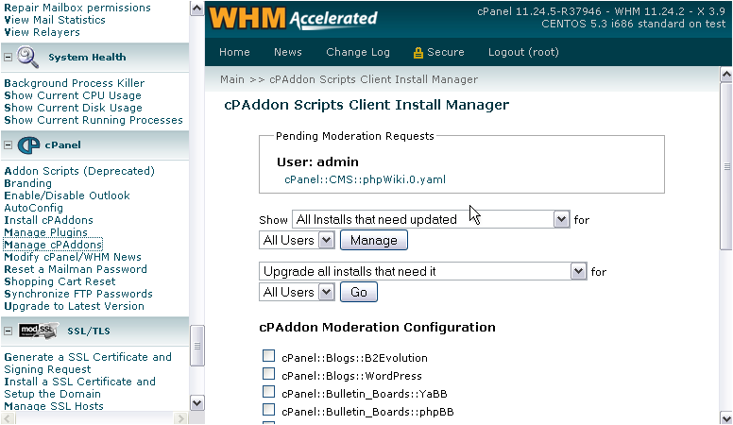
Task: Collapse the System Health section
Action: click(8, 57)
